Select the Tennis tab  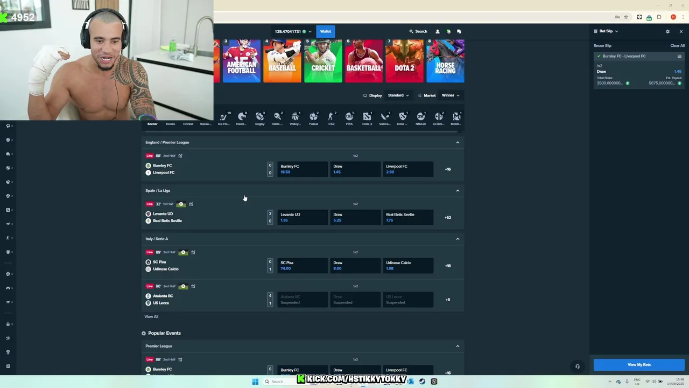[170, 124]
